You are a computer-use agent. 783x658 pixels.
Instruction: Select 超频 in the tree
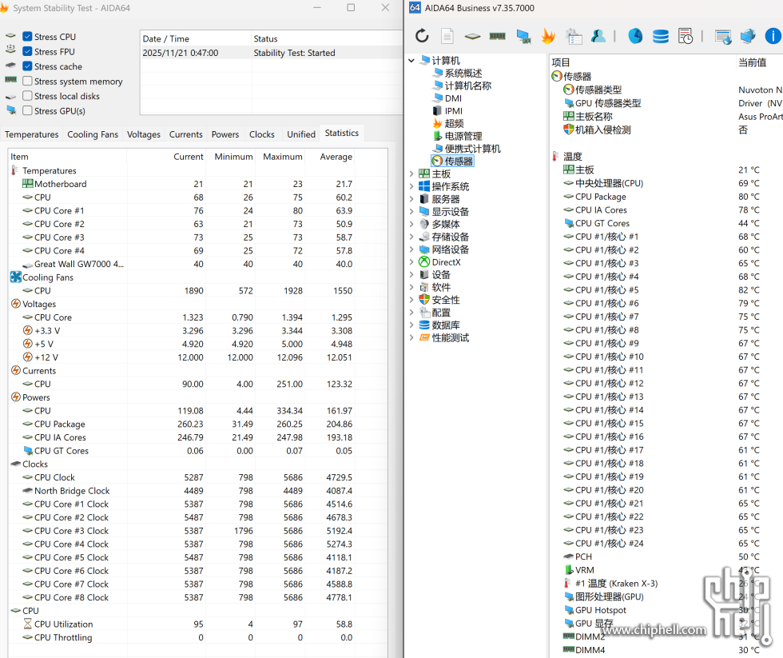[x=454, y=124]
